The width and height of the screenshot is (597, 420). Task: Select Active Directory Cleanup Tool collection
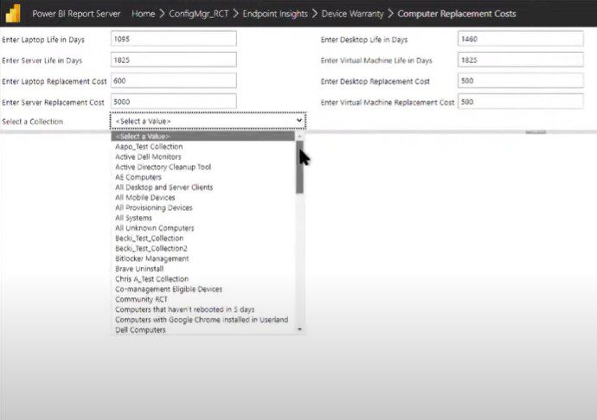tap(203, 167)
